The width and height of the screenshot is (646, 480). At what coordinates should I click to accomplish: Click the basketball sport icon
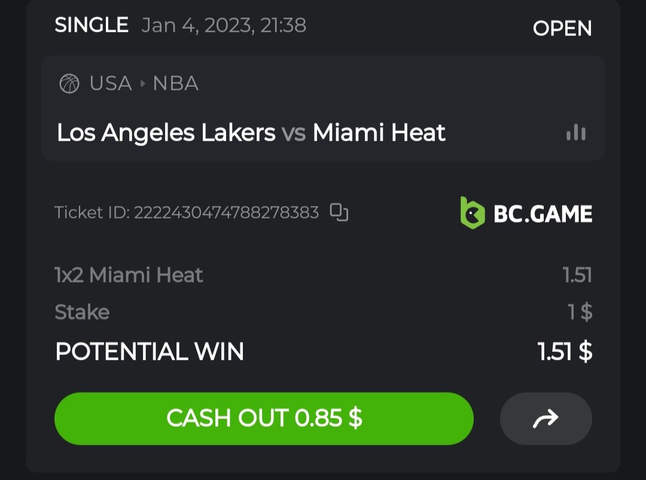click(x=69, y=84)
